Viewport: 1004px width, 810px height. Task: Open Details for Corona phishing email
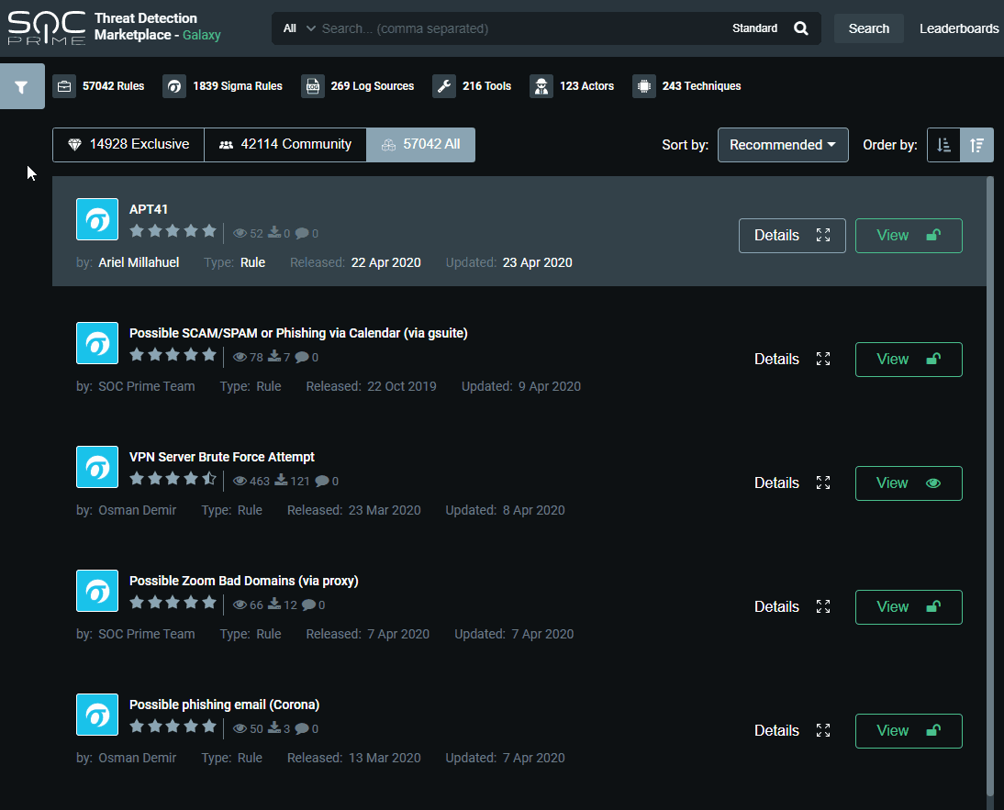tap(792, 731)
